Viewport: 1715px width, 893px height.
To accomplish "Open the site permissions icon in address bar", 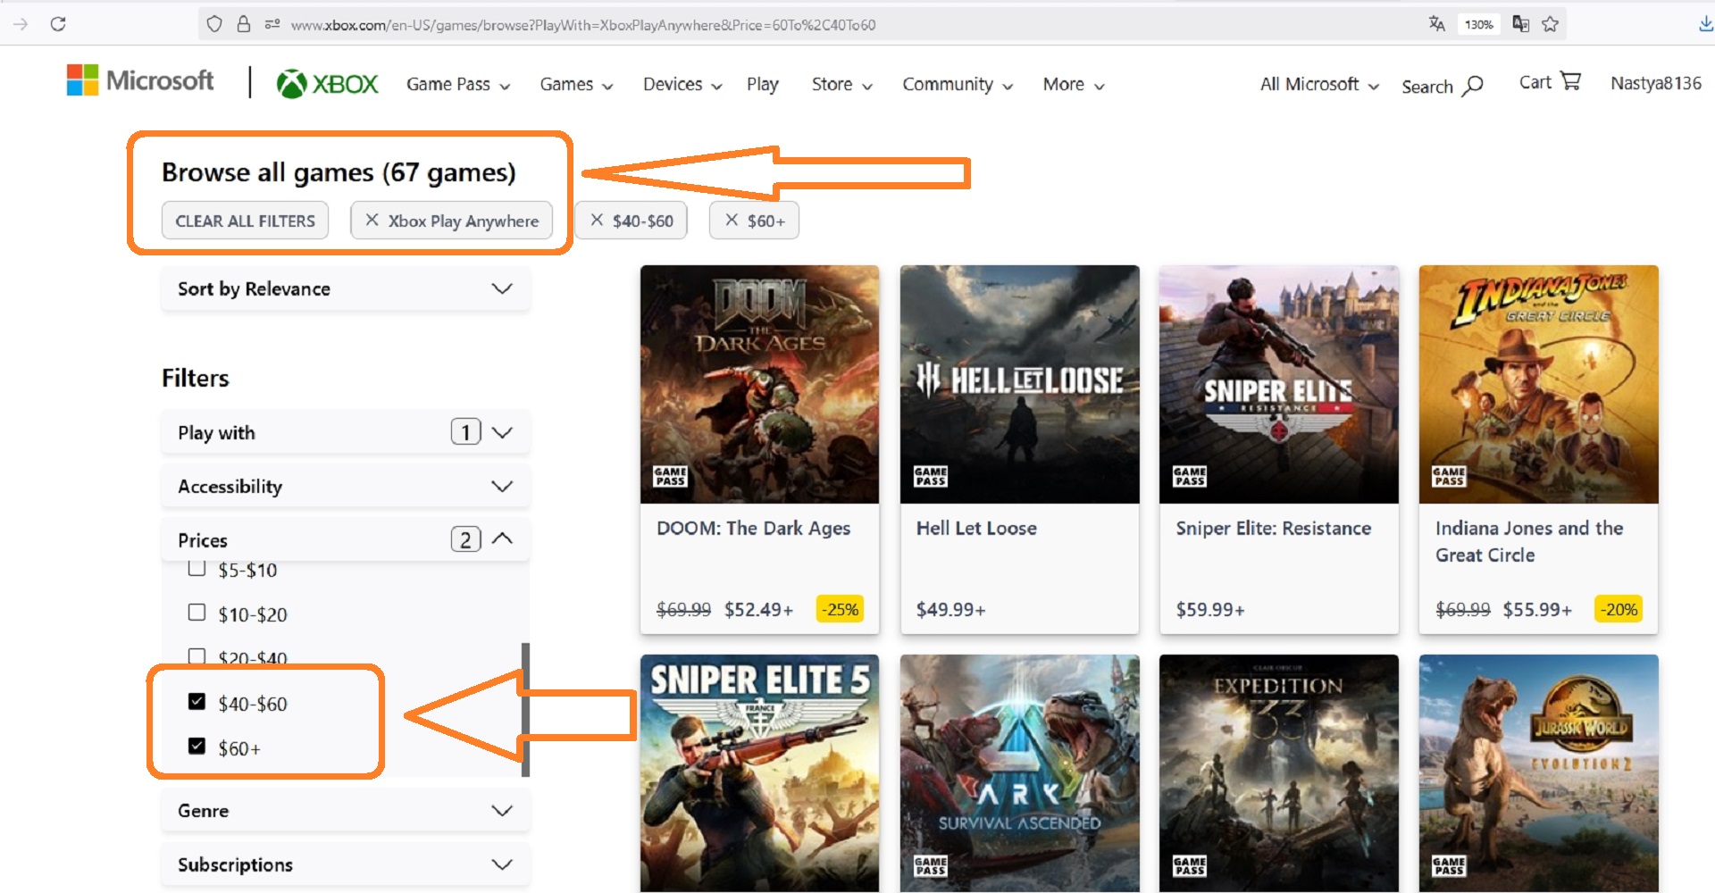I will point(272,24).
